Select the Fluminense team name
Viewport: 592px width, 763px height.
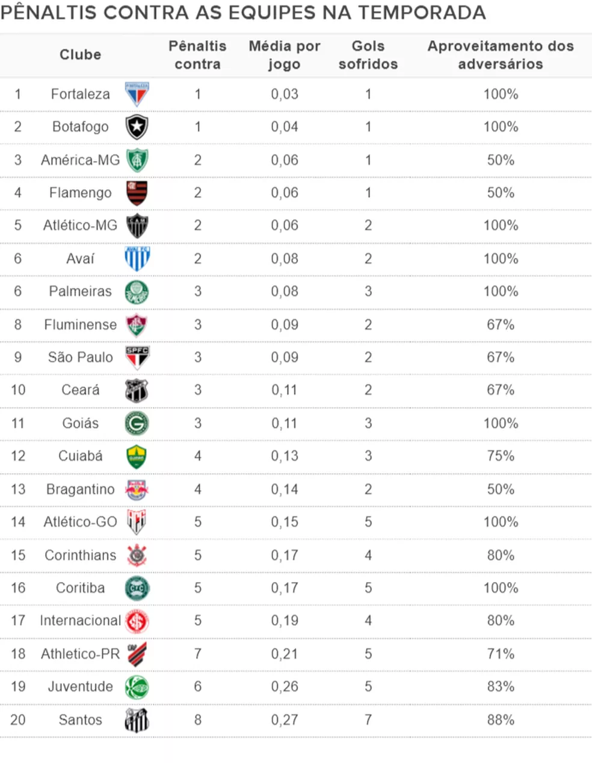pos(81,325)
